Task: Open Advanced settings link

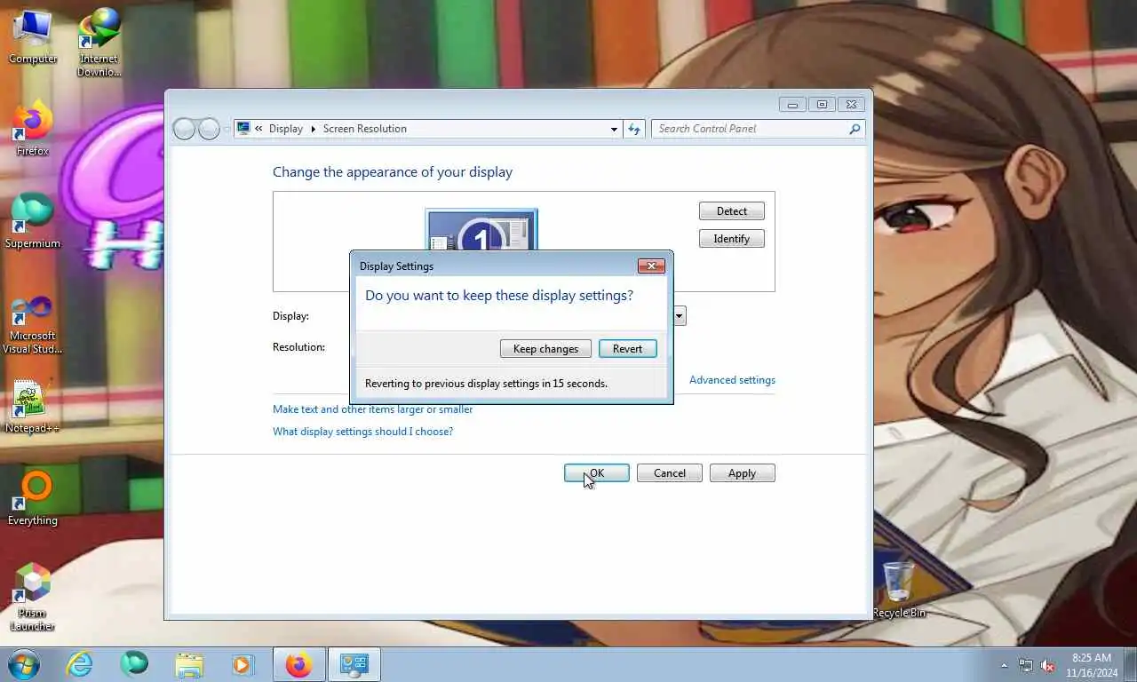Action: [732, 380]
